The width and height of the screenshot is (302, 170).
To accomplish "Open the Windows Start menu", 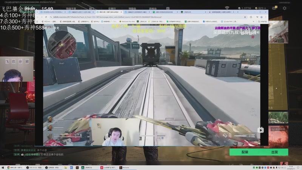I will [3, 168].
